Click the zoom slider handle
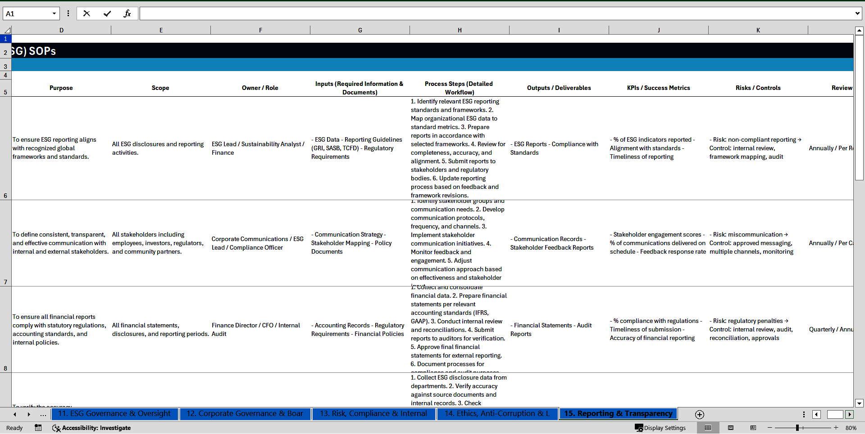Viewport: 865px width, 434px height. point(797,428)
